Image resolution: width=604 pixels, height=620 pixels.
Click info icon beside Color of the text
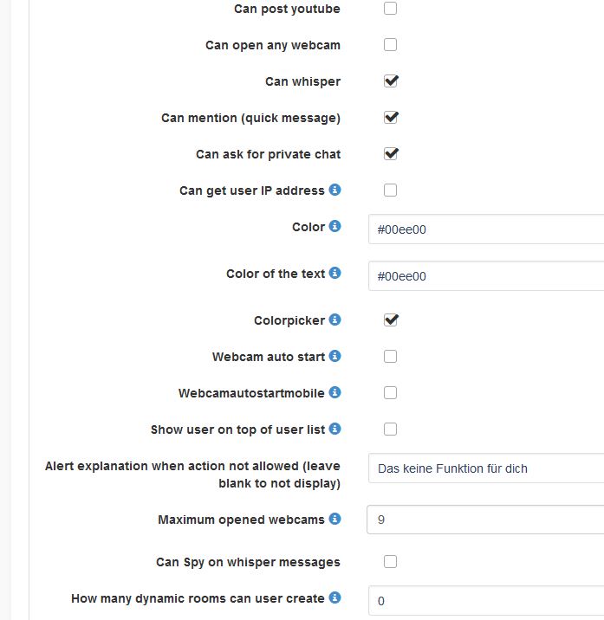pos(335,274)
